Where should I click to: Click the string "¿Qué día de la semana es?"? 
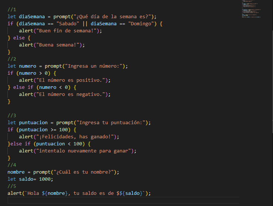[112, 17]
